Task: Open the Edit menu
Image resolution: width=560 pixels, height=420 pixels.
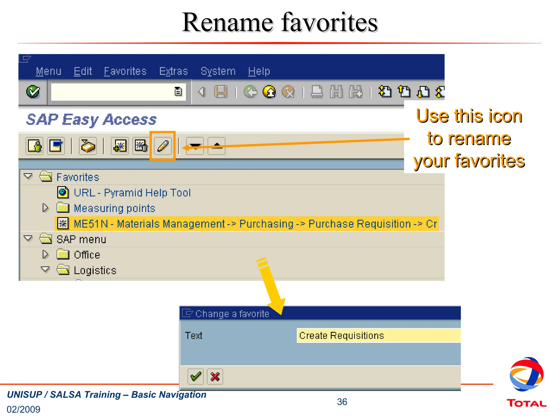Action: pos(83,71)
